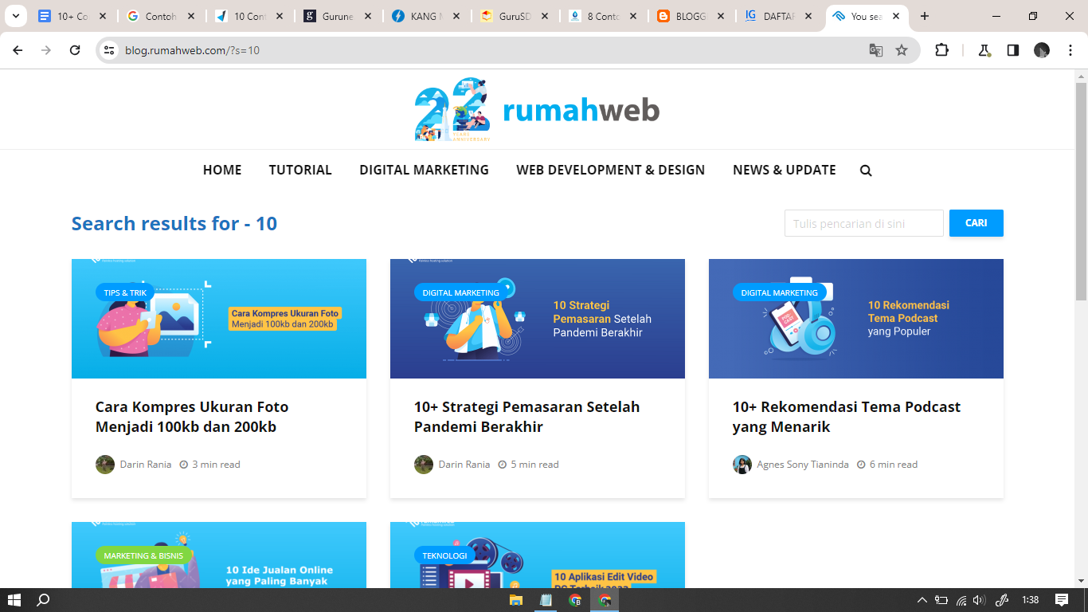Click the TEKNOLOGI category badge
The image size is (1088, 612).
pos(444,555)
